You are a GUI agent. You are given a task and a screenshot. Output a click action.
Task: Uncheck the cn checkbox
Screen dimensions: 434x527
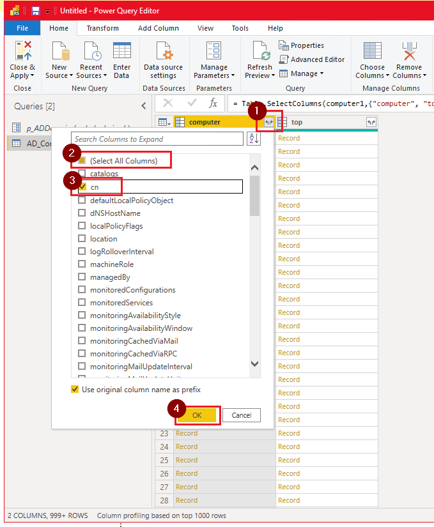click(82, 187)
